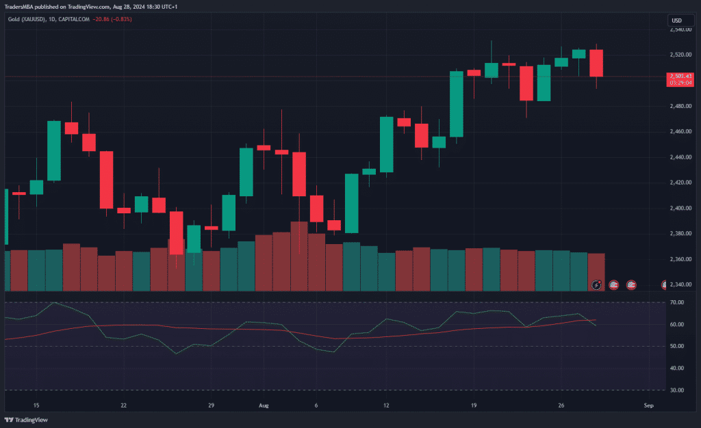Open the second US flag economic event
This screenshot has height=428, width=701.
631,284
